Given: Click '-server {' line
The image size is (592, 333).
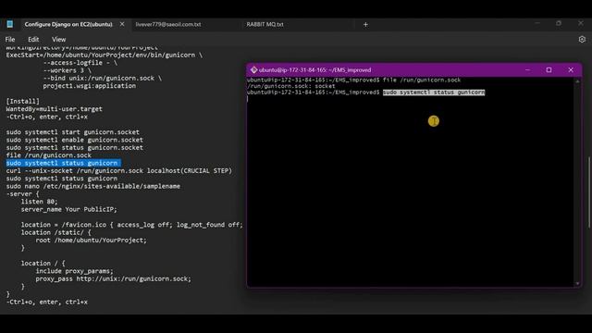Looking at the screenshot, I should click(22, 194).
